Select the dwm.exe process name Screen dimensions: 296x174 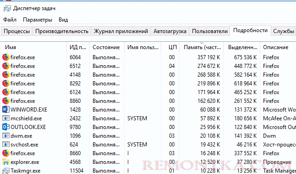coord(22,136)
